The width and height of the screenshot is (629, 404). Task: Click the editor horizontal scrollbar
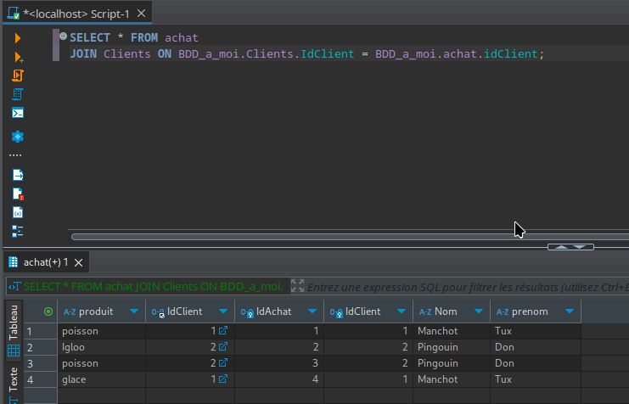pyautogui.click(x=289, y=237)
